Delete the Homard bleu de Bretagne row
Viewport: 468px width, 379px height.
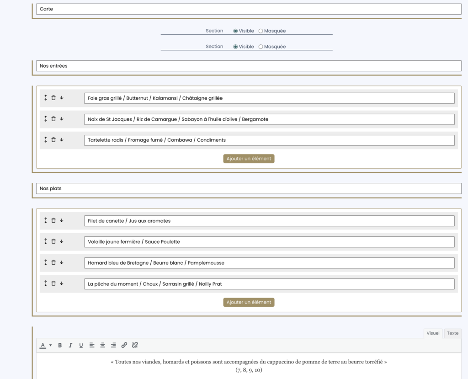click(x=53, y=262)
